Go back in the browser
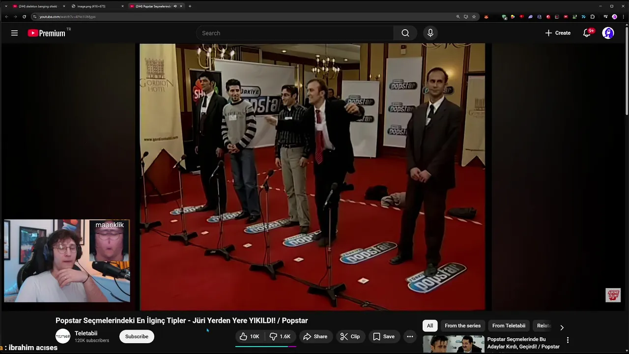Screen dimensions: 629x354 click(x=6, y=17)
